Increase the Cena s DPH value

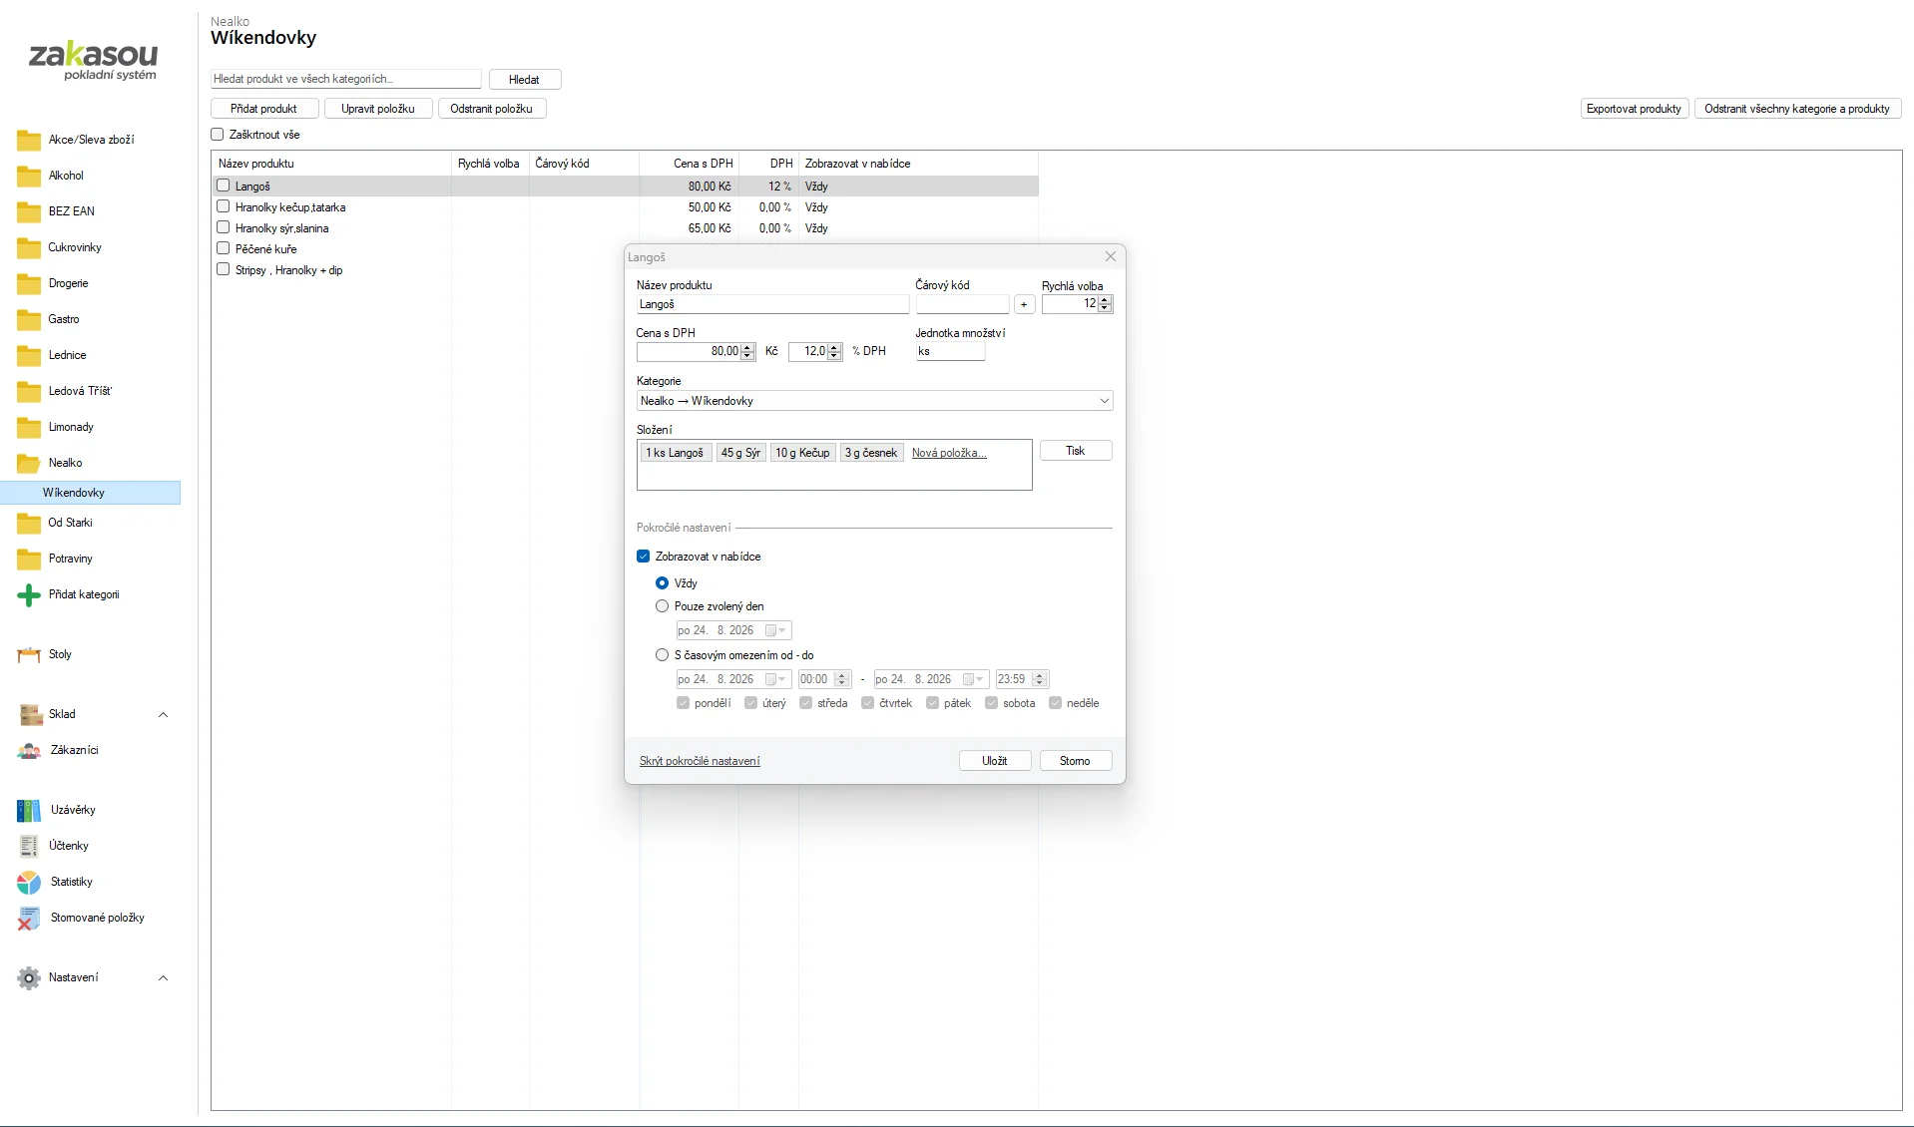(748, 347)
